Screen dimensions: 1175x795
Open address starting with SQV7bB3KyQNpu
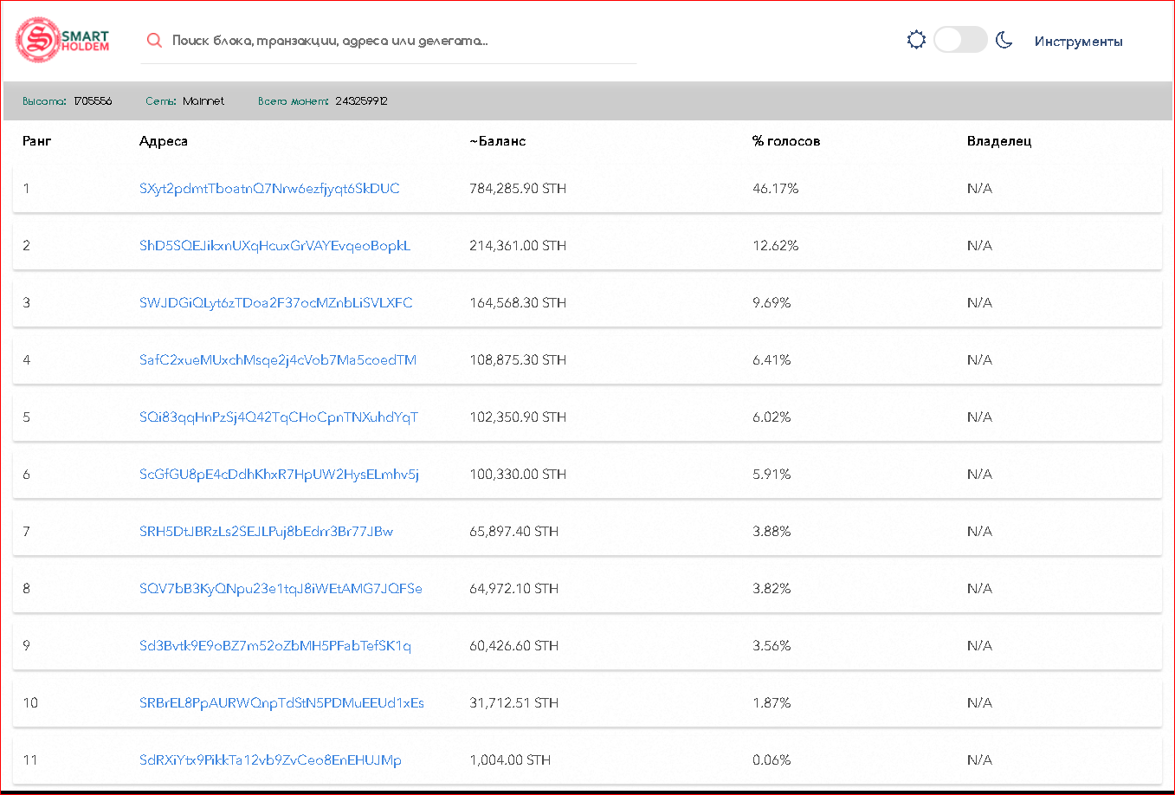pos(281,589)
